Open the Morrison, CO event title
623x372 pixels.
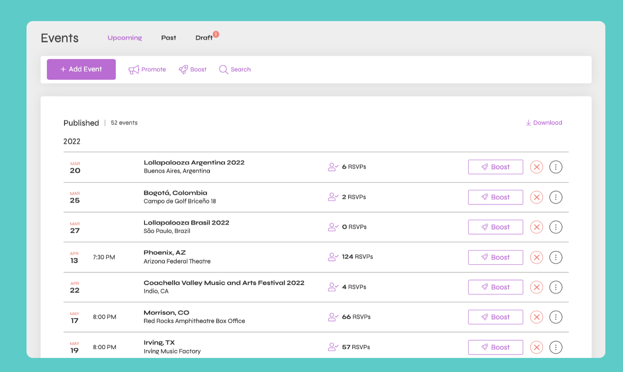(167, 313)
